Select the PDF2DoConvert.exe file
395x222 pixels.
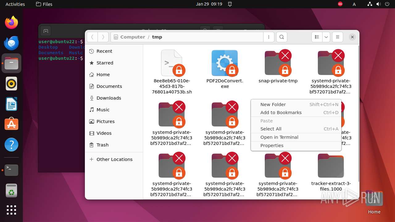[x=225, y=69]
